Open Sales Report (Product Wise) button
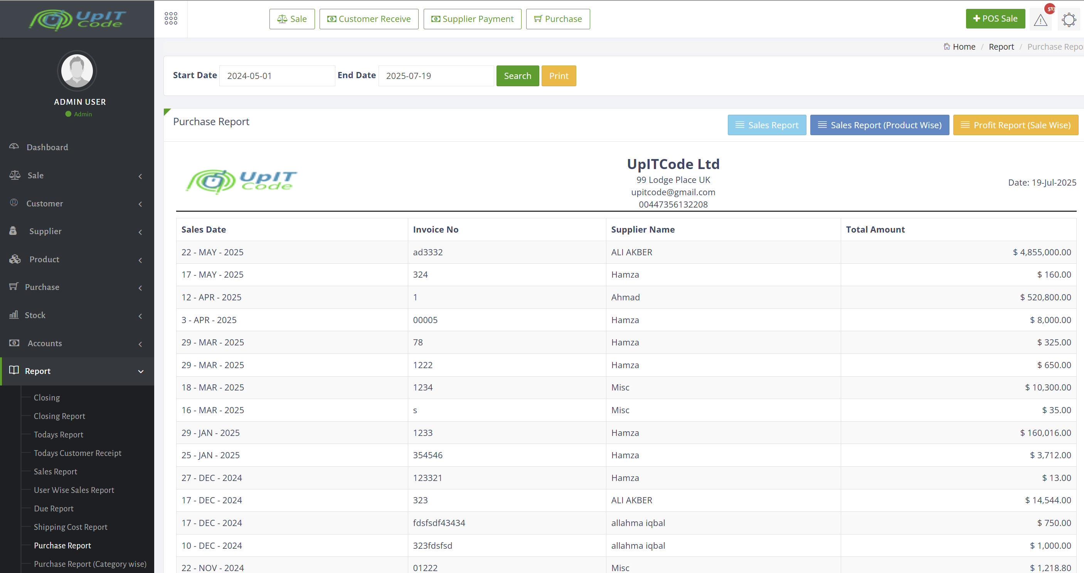This screenshot has width=1084, height=573. pos(879,125)
